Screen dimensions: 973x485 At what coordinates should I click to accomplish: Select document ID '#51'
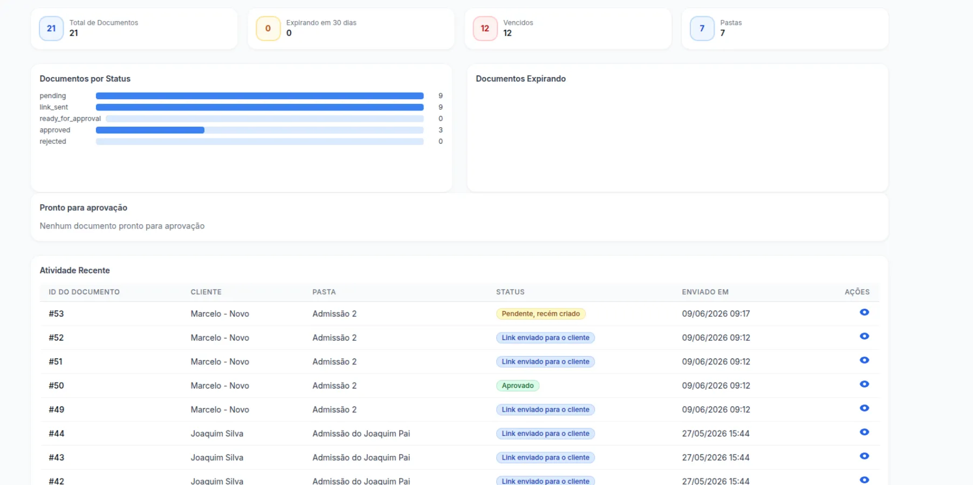point(56,362)
